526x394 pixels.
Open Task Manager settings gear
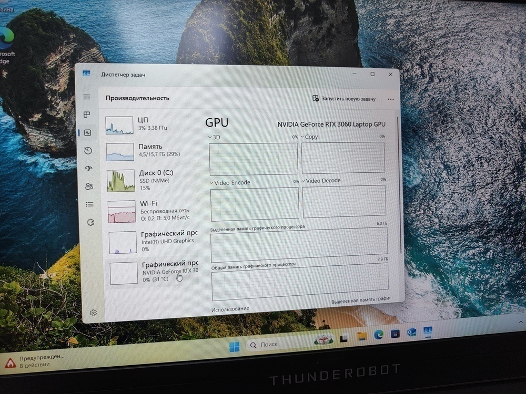(x=93, y=313)
